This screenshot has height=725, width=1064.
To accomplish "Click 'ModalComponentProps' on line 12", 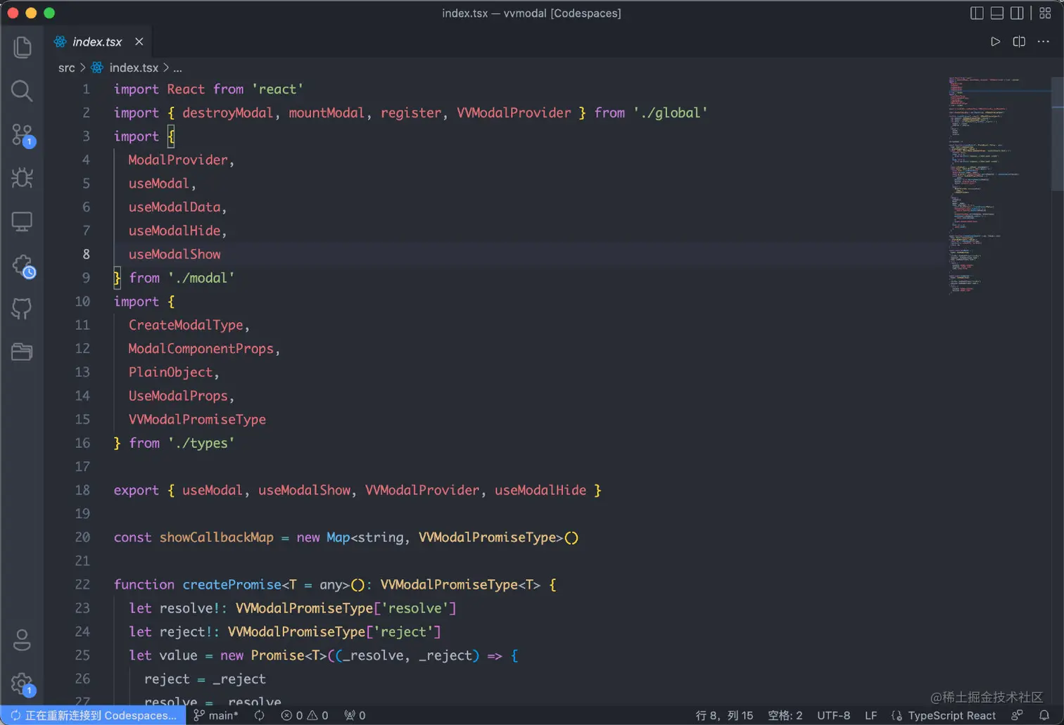I will (201, 349).
